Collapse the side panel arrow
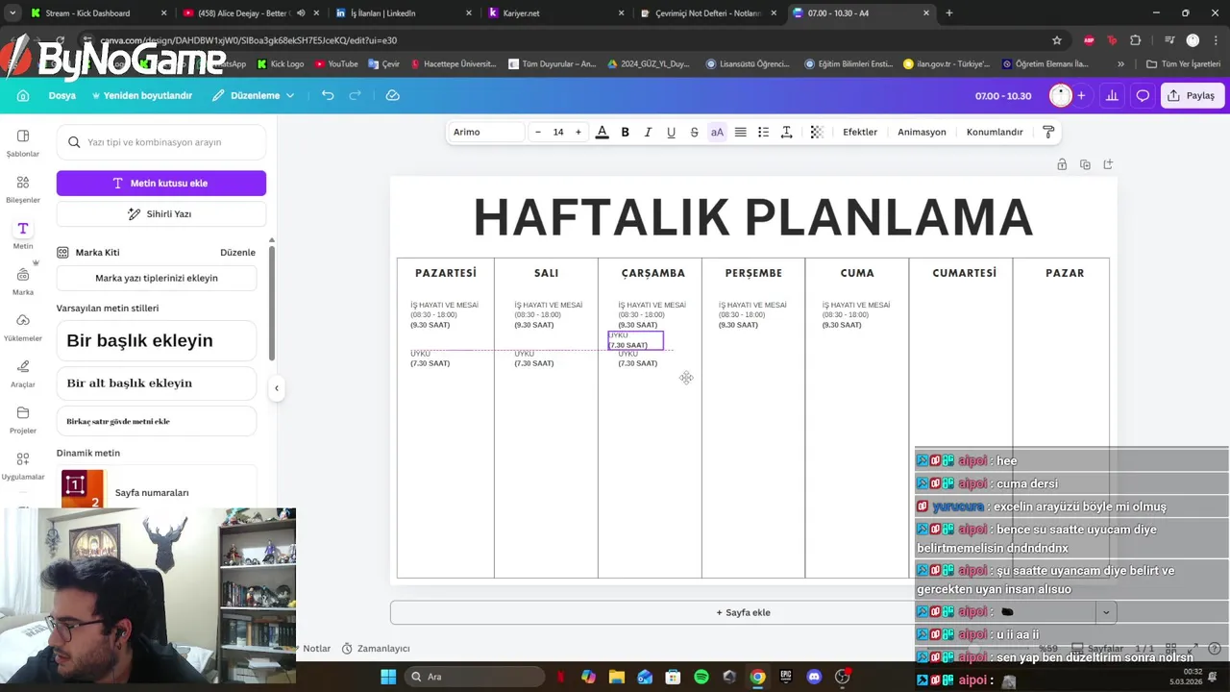Image resolution: width=1230 pixels, height=692 pixels. point(276,388)
